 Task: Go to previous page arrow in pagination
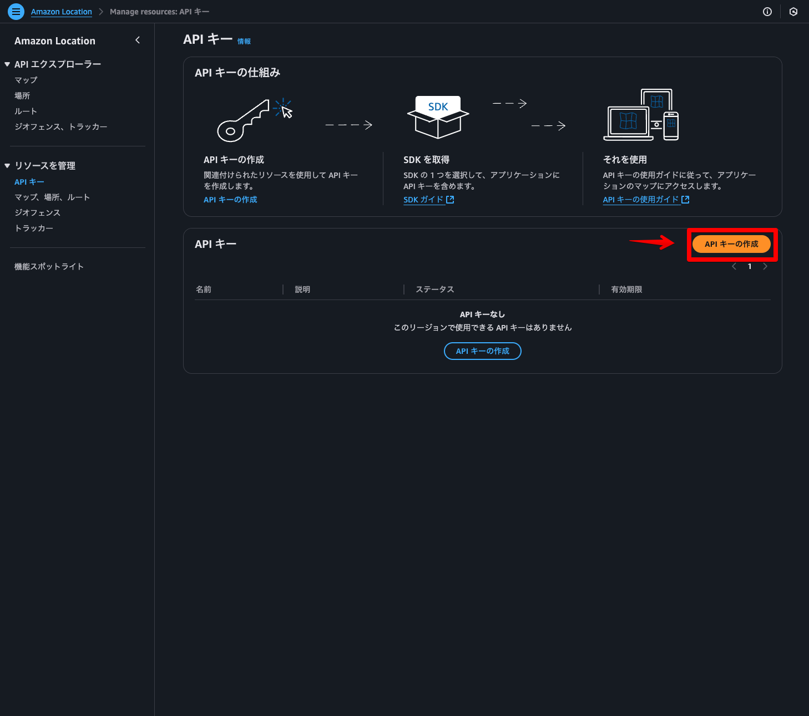coord(734,267)
